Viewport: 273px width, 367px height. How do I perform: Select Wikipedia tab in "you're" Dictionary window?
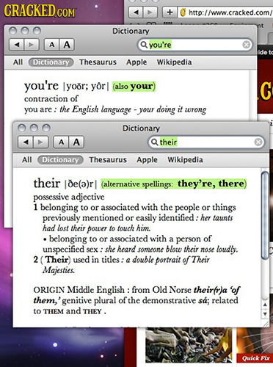point(175,62)
